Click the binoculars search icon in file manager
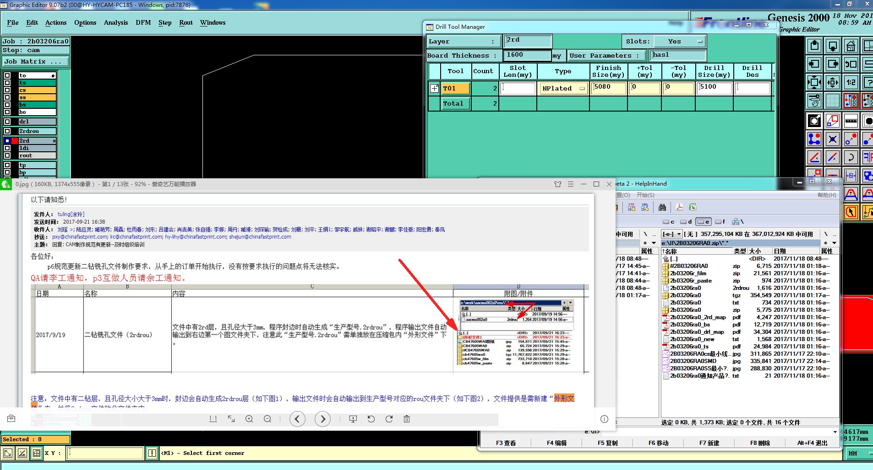This screenshot has width=873, height=470. coord(662,207)
